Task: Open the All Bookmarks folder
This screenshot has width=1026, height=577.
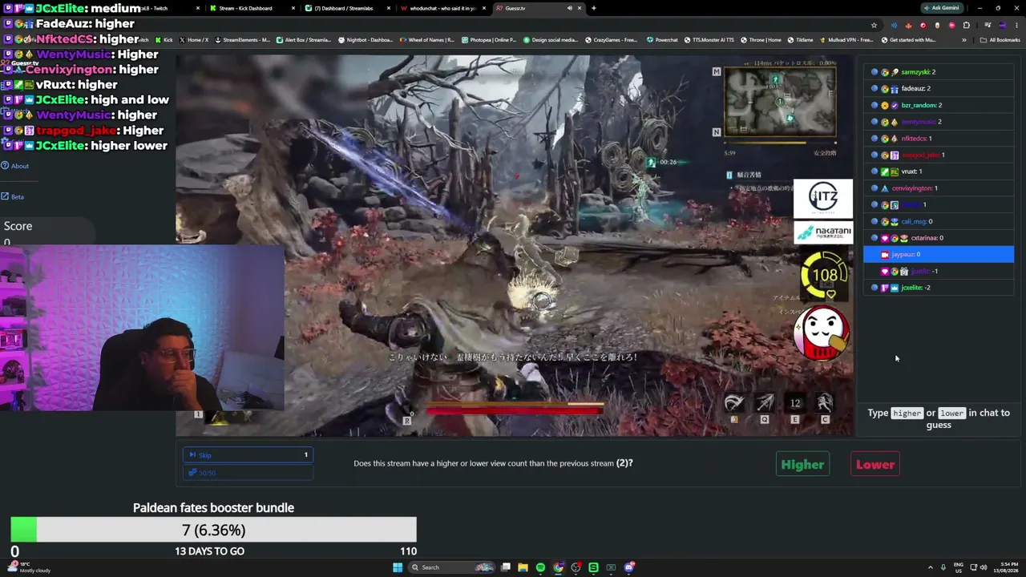Action: [1000, 40]
